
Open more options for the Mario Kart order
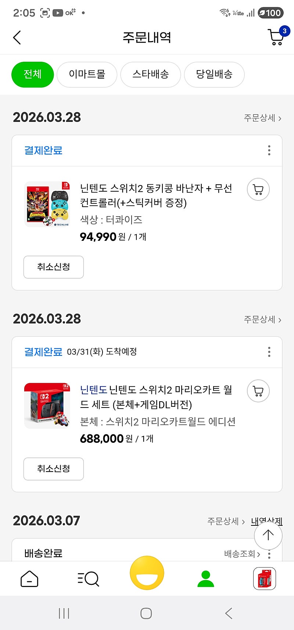coord(269,352)
